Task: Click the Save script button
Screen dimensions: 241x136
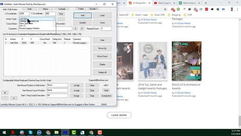Action: [102, 23]
